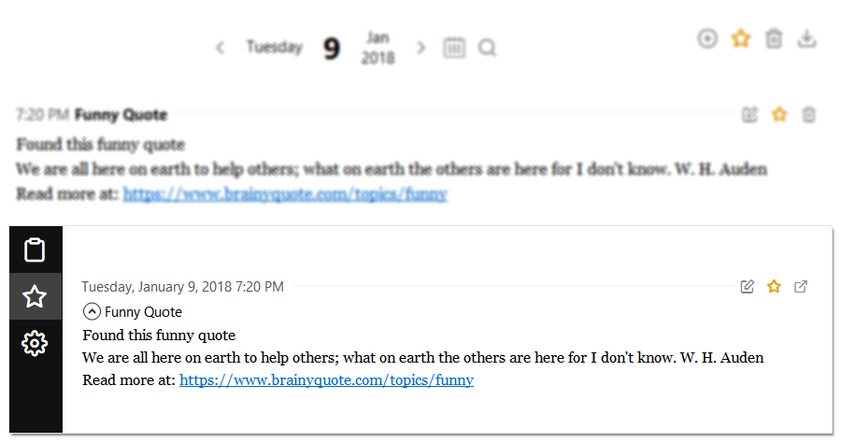Screen dimensions: 841x443
Task: Delete the blurred Funny Quote entry
Action: click(809, 114)
